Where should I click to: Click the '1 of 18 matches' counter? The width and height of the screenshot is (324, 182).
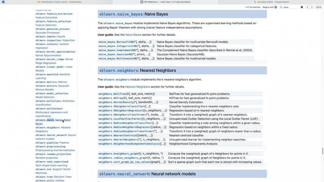[x=253, y=7]
